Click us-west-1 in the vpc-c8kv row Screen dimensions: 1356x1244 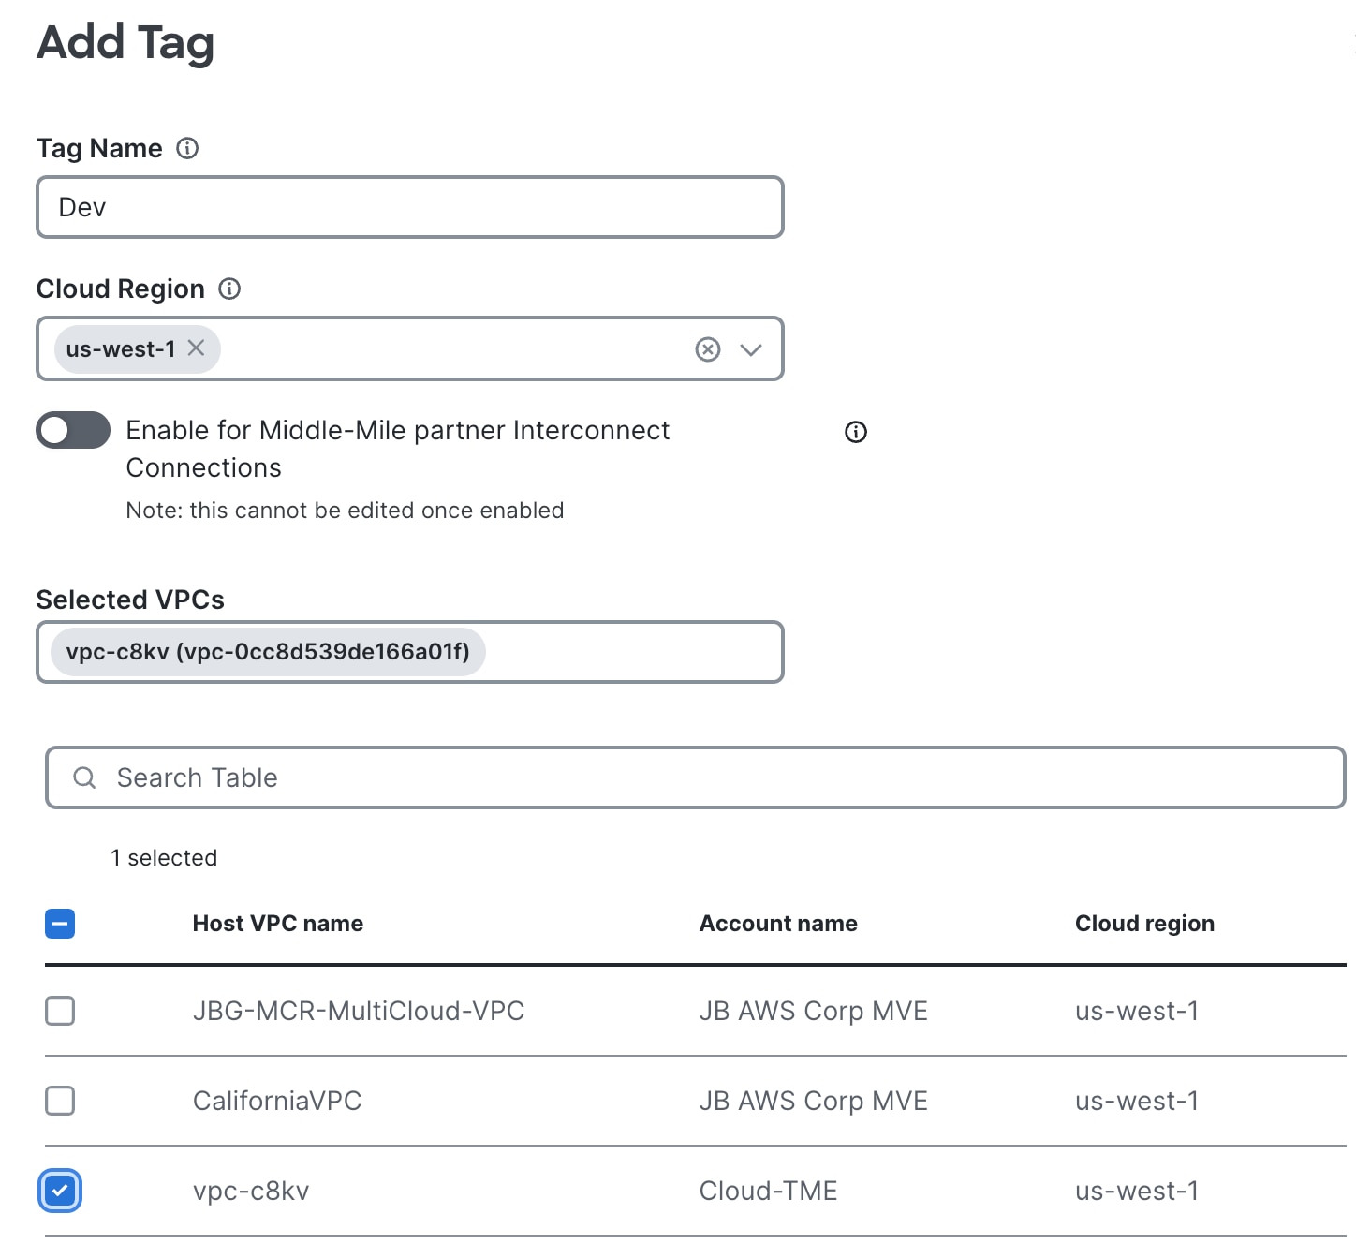pos(1137,1191)
